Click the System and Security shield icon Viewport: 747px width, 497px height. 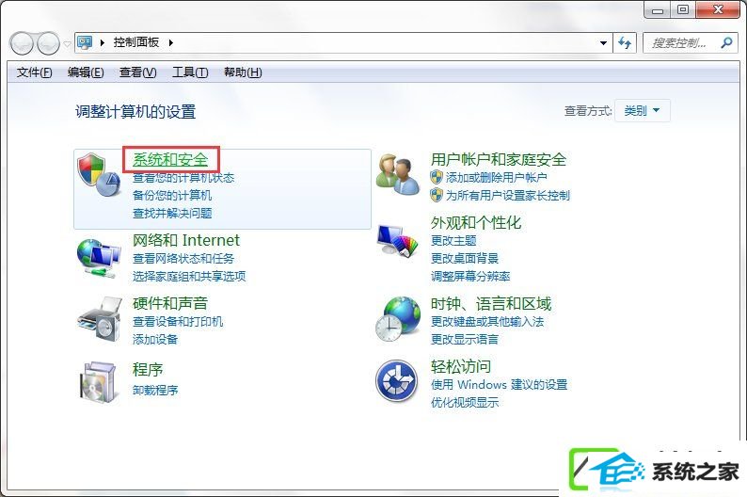(99, 175)
